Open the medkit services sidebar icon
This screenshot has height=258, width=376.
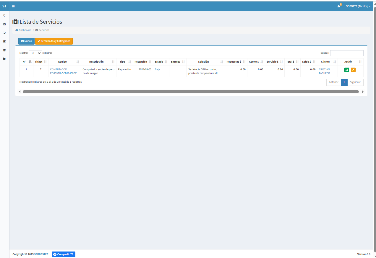point(4,24)
